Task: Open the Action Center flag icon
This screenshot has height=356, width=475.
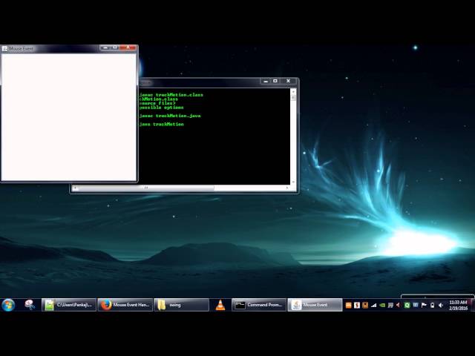Action: tap(424, 305)
